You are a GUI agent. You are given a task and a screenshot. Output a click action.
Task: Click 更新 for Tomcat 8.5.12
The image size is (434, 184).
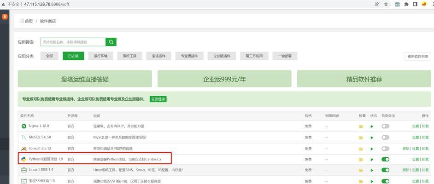(x=406, y=149)
